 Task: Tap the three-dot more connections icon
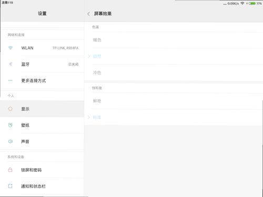coord(11,80)
